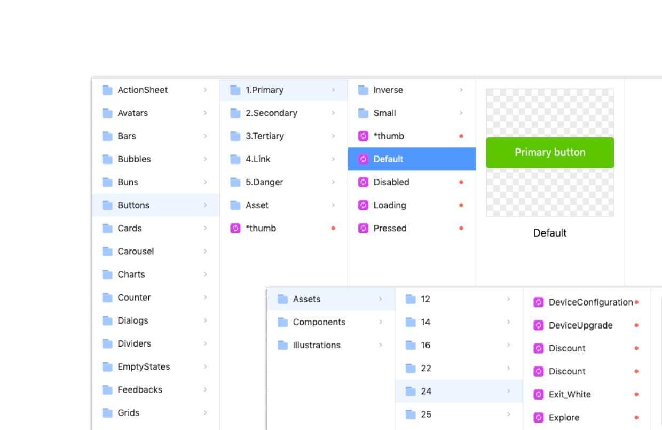Click the folder icon for size 24
The height and width of the screenshot is (430, 662).
(x=411, y=391)
